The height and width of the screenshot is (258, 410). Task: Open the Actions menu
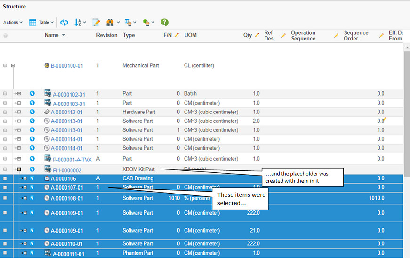click(13, 23)
